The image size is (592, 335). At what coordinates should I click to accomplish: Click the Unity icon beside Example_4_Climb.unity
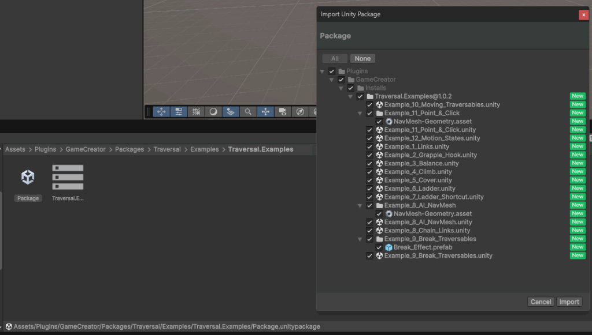pyautogui.click(x=379, y=172)
